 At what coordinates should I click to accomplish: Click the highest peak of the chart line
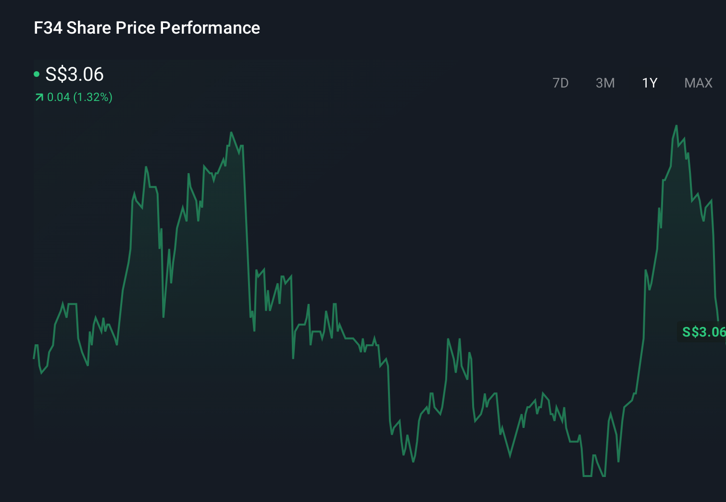(x=676, y=126)
